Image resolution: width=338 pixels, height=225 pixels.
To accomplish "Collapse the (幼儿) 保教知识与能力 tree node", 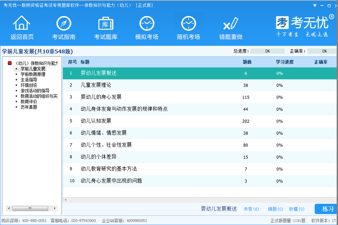I will [10, 63].
